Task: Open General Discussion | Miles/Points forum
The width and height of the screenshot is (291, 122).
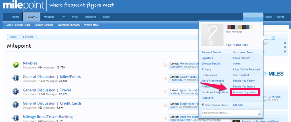Action: click(52, 77)
